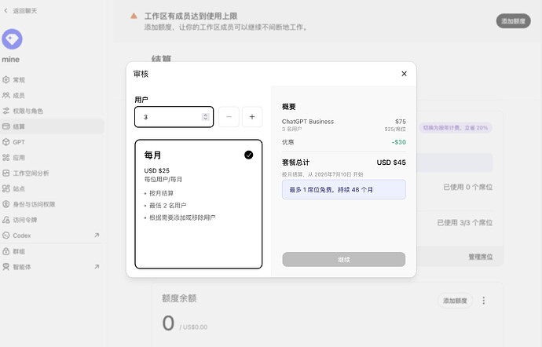The image size is (542, 347).
Task: Click external link arrow beside 智能体
Action: tap(97, 266)
